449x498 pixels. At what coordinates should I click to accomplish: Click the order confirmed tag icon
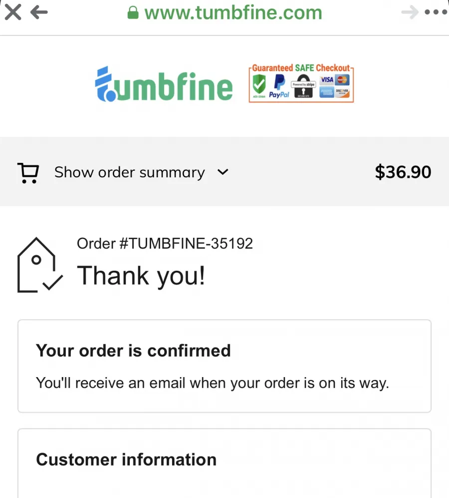pos(40,265)
